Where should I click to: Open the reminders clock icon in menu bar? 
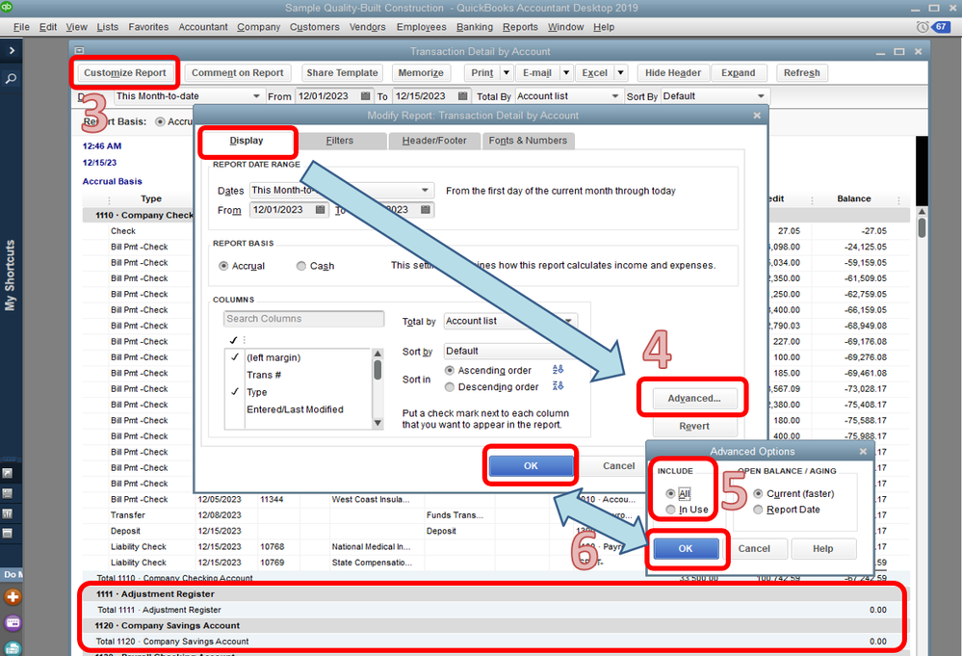coord(923,27)
